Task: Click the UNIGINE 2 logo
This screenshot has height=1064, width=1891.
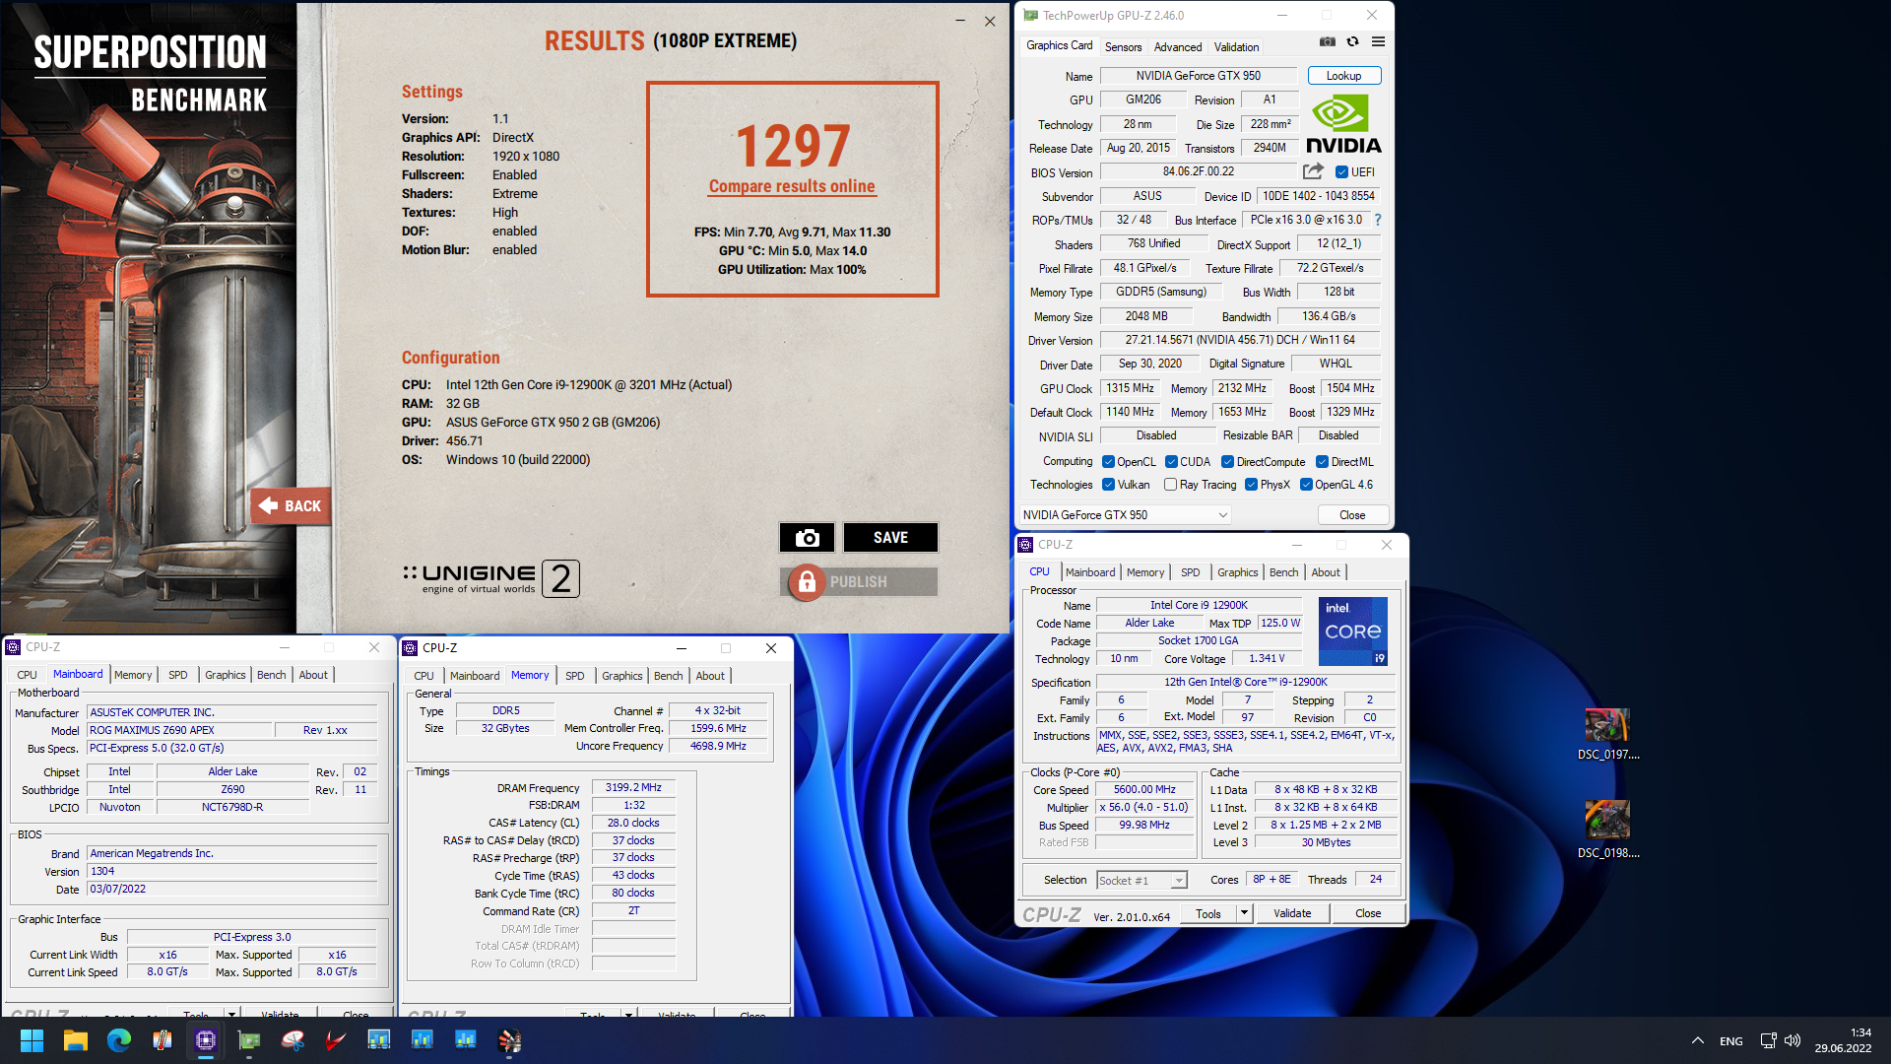Action: [x=490, y=579]
